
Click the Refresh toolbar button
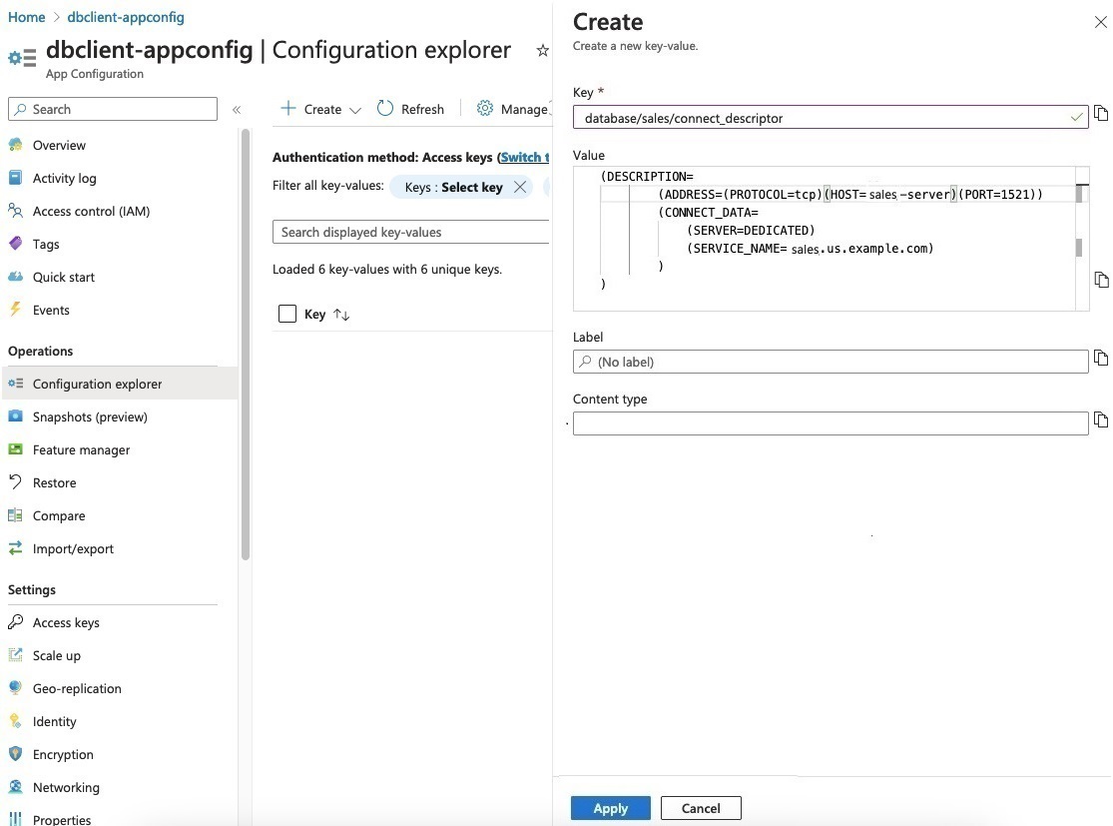coord(410,109)
